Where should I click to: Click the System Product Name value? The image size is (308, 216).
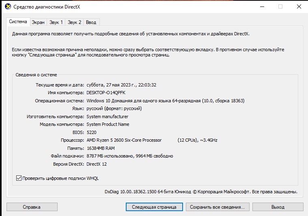[108, 124]
